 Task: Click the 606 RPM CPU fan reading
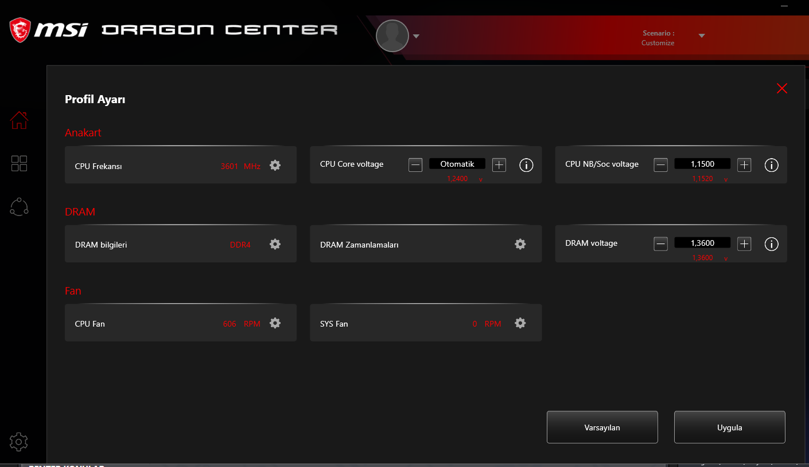point(242,324)
